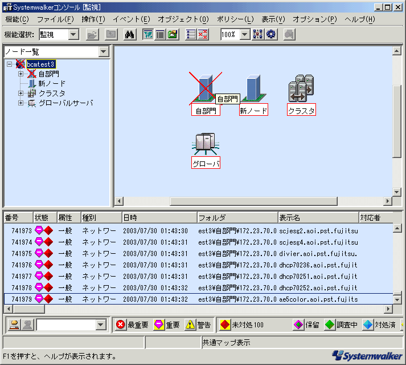Screen dimensions: 406x365
Task: Switch to list view toolbar icon
Action: point(160,34)
